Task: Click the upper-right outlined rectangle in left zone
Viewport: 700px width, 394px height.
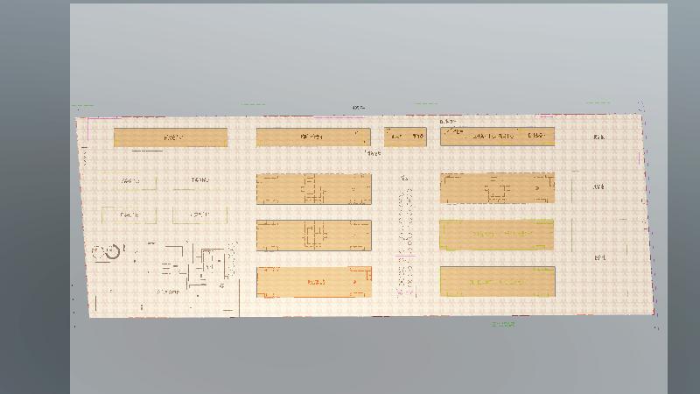Action: tap(200, 181)
